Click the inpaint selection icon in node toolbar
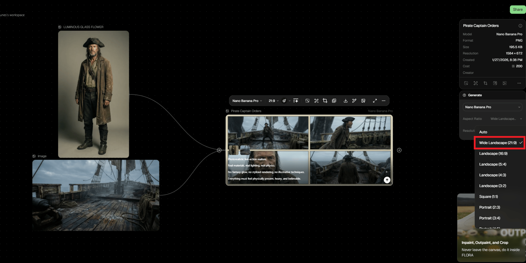 coord(308,101)
